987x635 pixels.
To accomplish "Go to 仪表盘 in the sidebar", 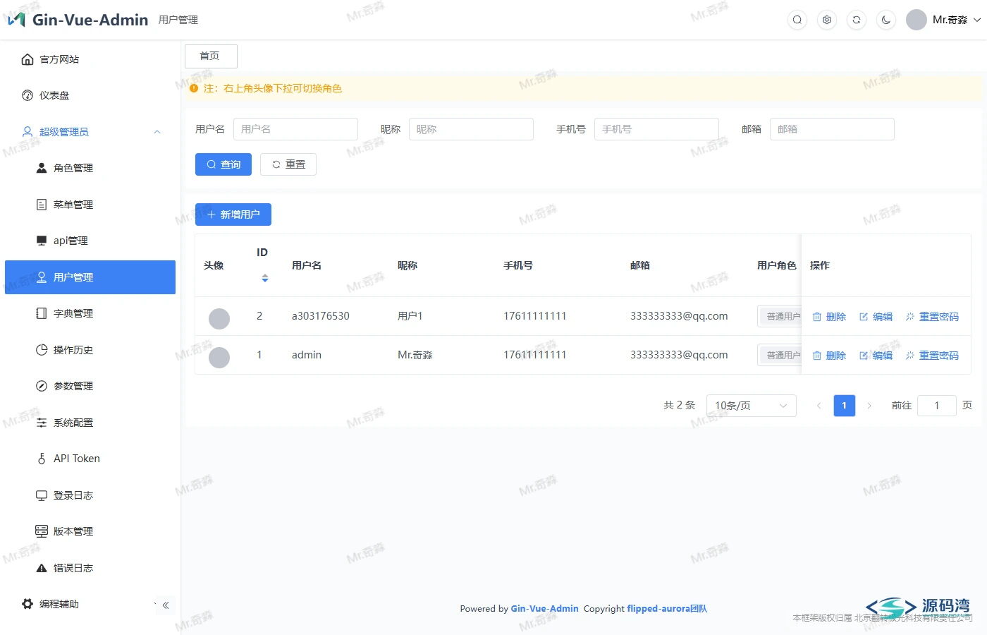I will tap(90, 95).
